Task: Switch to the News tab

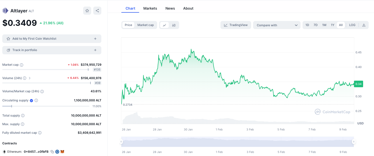Action: coord(170,8)
